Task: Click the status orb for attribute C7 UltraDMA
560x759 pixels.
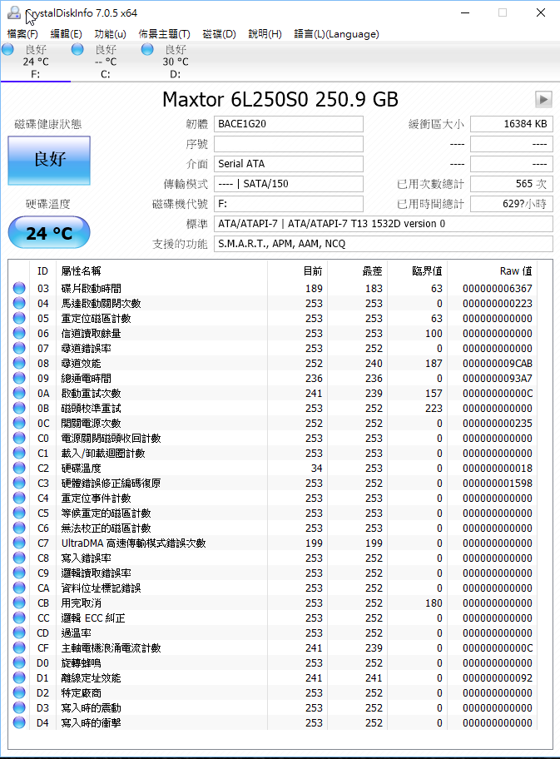Action: tap(19, 543)
